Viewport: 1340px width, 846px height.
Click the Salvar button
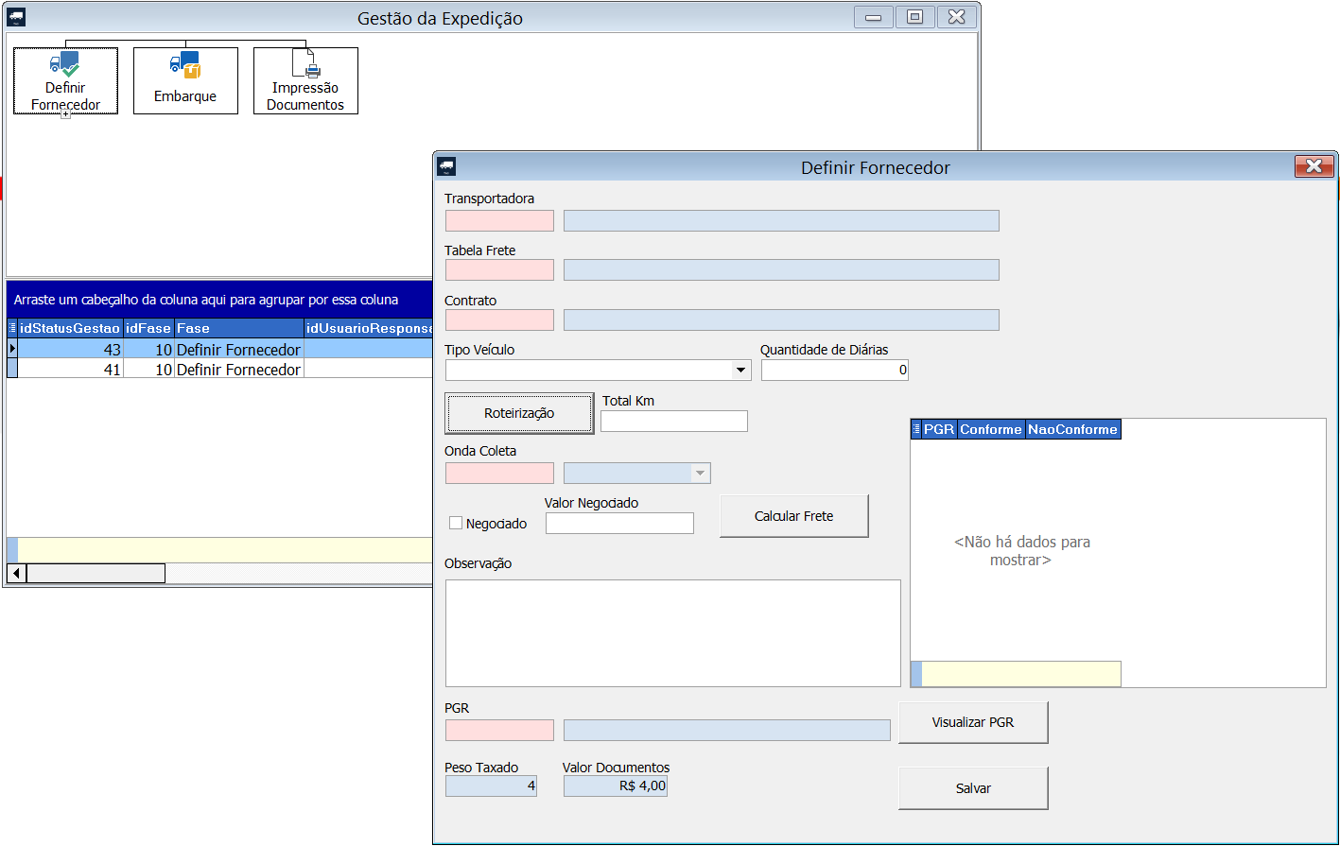(x=973, y=788)
